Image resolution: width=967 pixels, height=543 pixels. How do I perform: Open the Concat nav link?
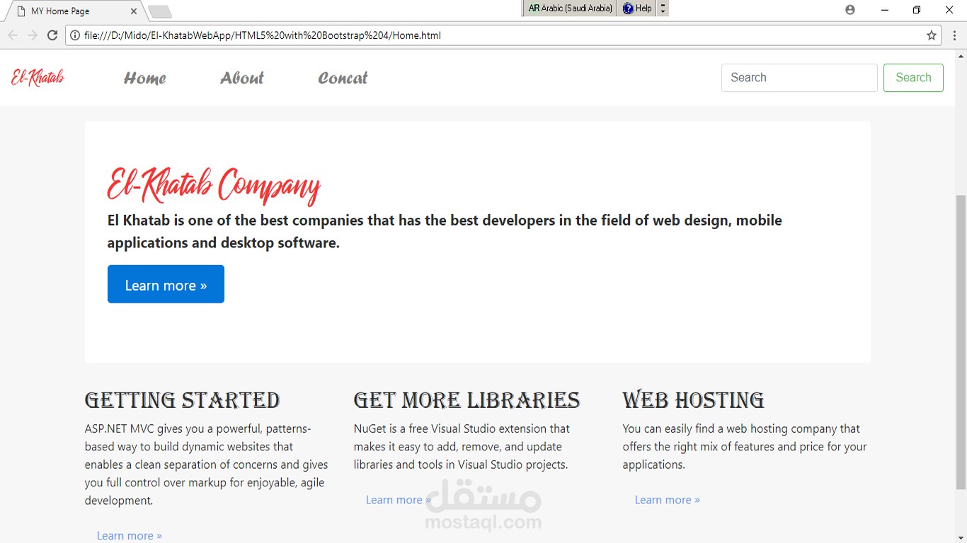(343, 78)
